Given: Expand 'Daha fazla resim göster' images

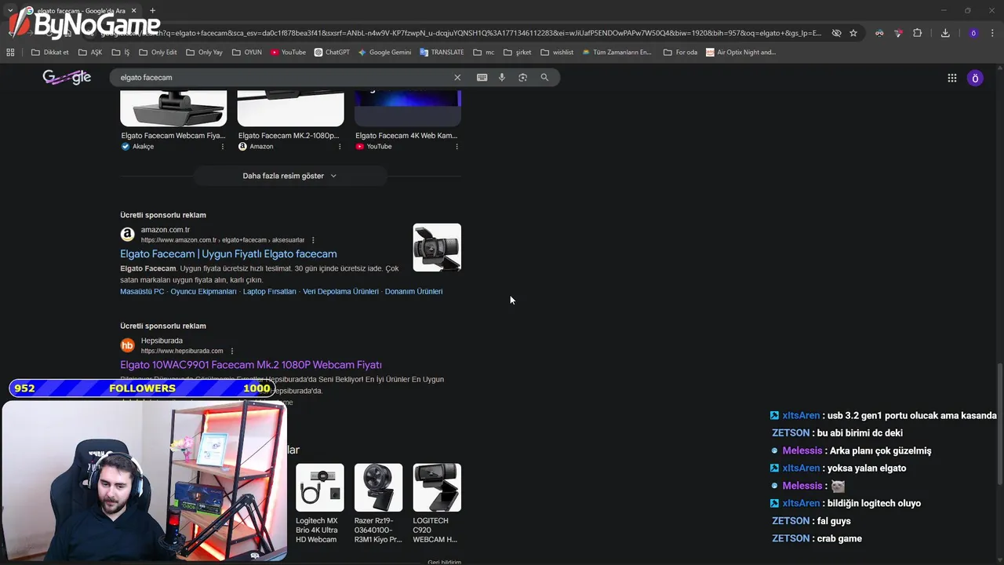Looking at the screenshot, I should coord(290,176).
